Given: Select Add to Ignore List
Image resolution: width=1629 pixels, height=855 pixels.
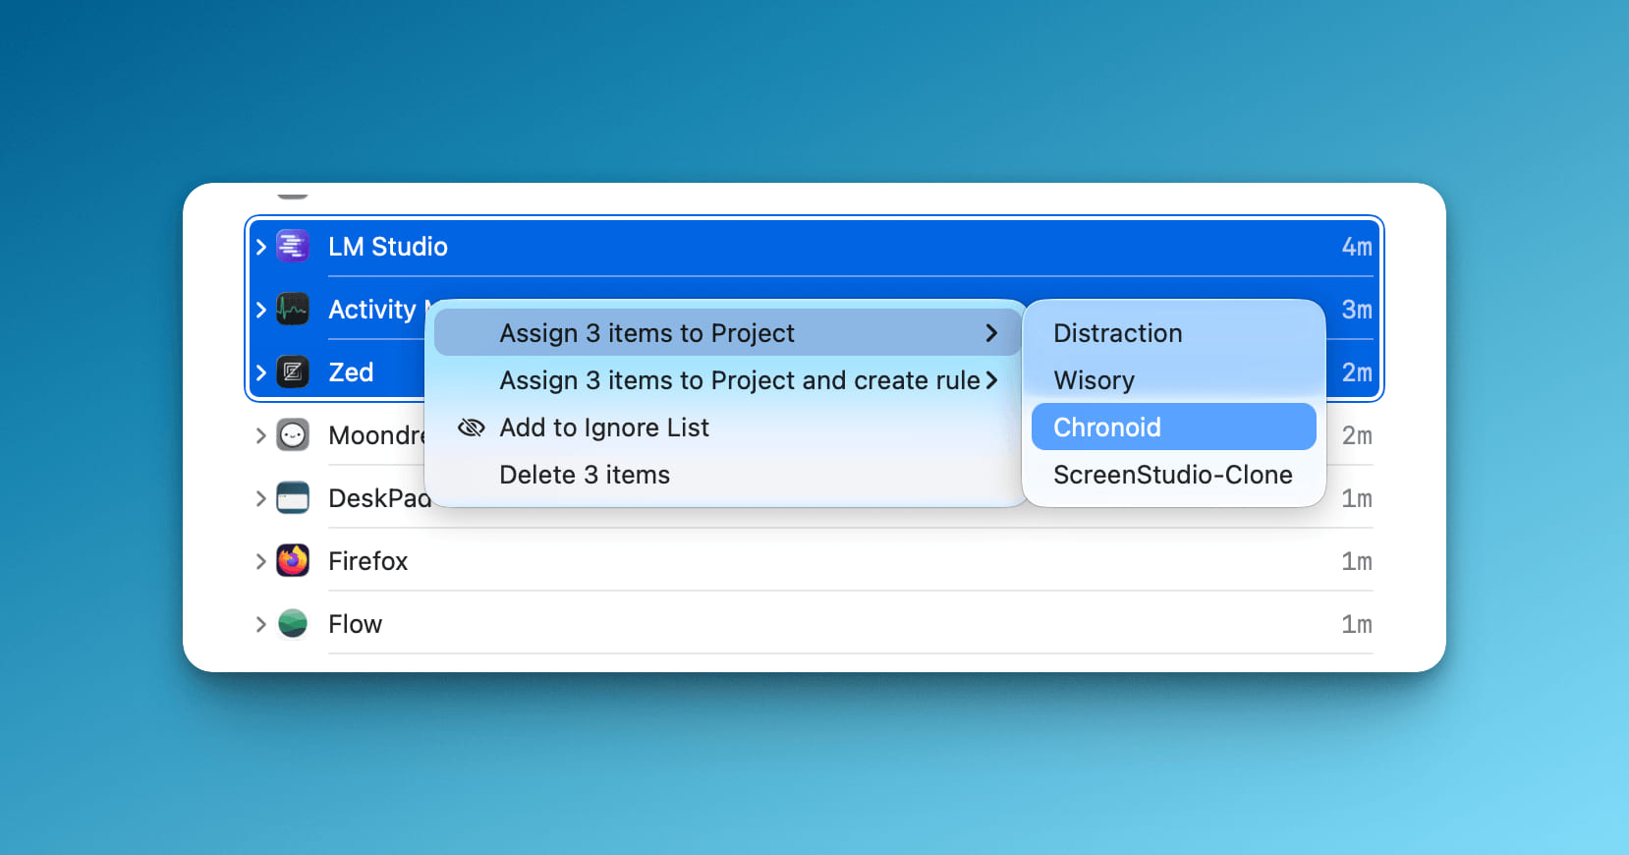Looking at the screenshot, I should (604, 427).
